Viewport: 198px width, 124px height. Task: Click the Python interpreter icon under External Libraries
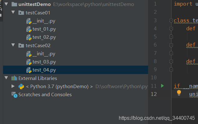point(21,87)
